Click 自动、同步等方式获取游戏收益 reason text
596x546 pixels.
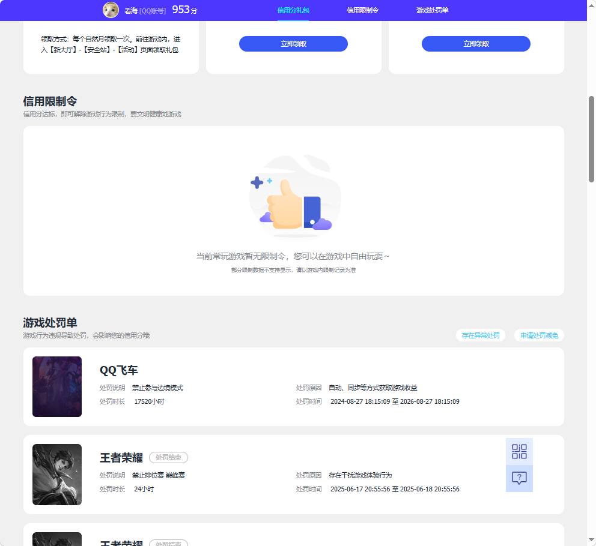coord(373,388)
